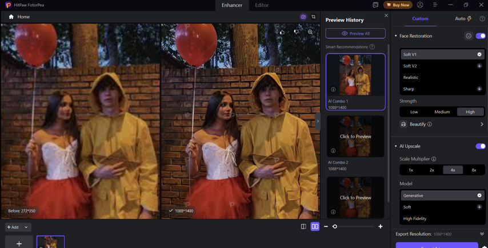Show Scale Multiplier info icon
Viewport: 488px width, 248px height.
[x=434, y=159]
